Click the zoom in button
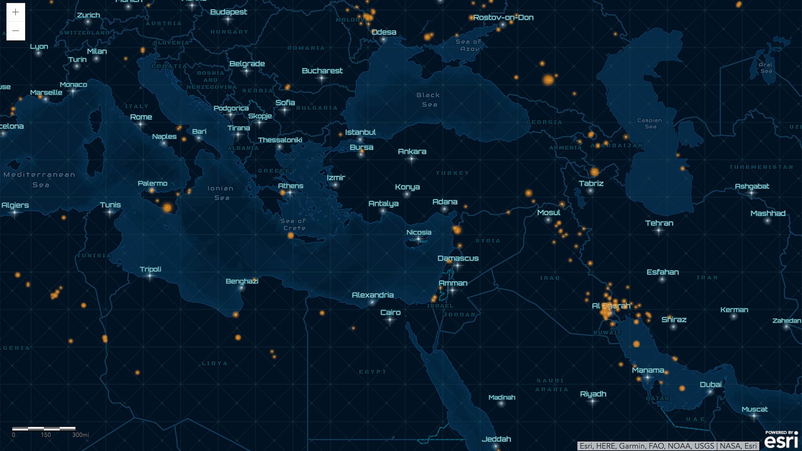The image size is (802, 451). 15,12
